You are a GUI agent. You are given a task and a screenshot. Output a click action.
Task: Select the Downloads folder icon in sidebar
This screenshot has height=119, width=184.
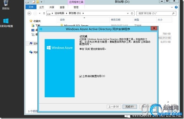33,25
